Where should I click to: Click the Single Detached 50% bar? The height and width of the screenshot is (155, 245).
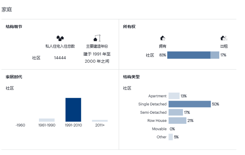[x=190, y=104]
